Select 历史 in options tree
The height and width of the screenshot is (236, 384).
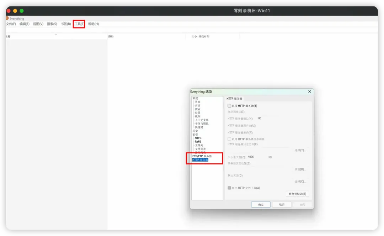(x=195, y=131)
